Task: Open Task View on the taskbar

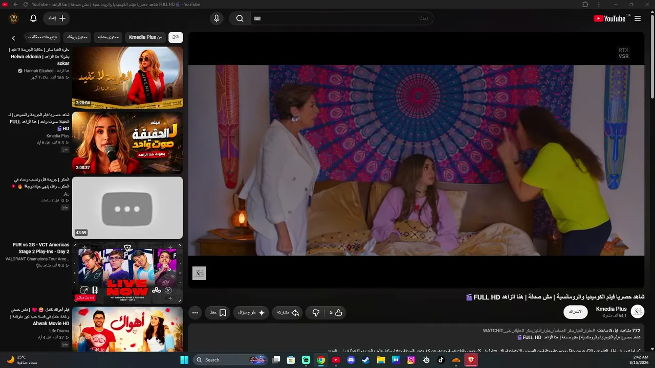Action: click(x=276, y=360)
